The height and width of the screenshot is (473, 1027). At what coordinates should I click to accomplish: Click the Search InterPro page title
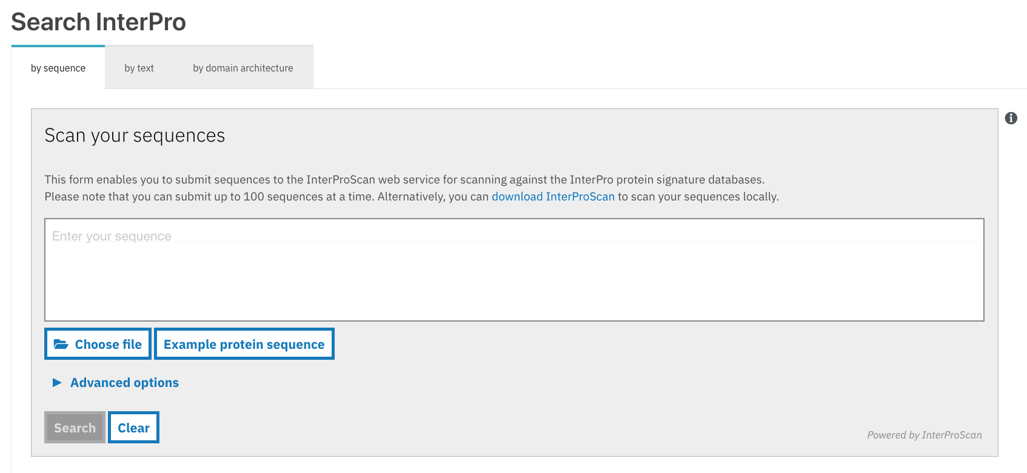pyautogui.click(x=98, y=22)
